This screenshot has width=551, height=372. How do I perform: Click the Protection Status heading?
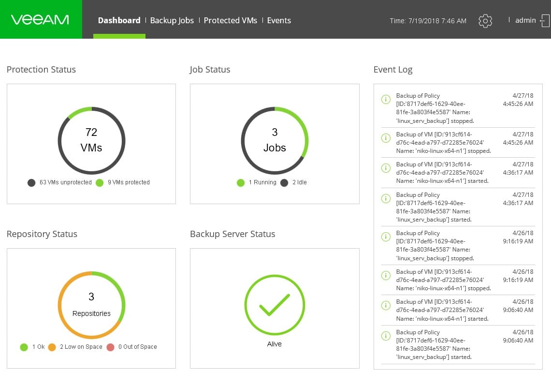41,69
